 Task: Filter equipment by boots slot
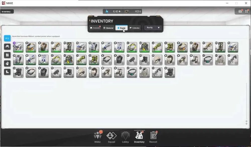pyautogui.click(x=7, y=72)
